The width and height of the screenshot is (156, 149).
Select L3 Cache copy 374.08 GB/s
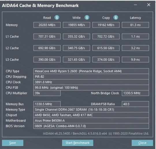(106, 59)
